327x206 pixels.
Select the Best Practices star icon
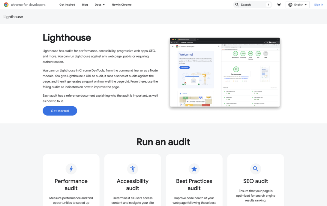click(x=194, y=169)
